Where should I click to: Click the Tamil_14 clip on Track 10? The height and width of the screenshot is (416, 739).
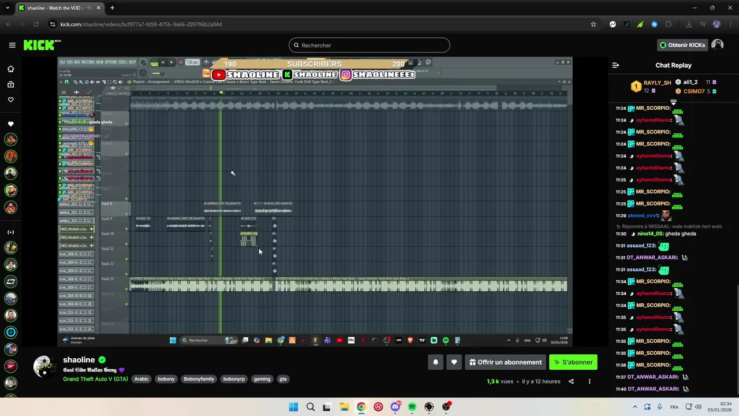point(249,239)
